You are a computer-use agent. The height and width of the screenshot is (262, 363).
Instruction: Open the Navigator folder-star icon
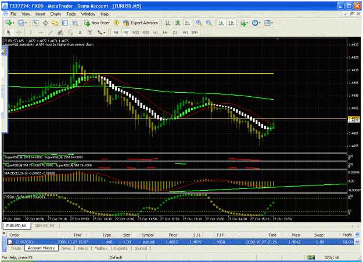pos(55,23)
